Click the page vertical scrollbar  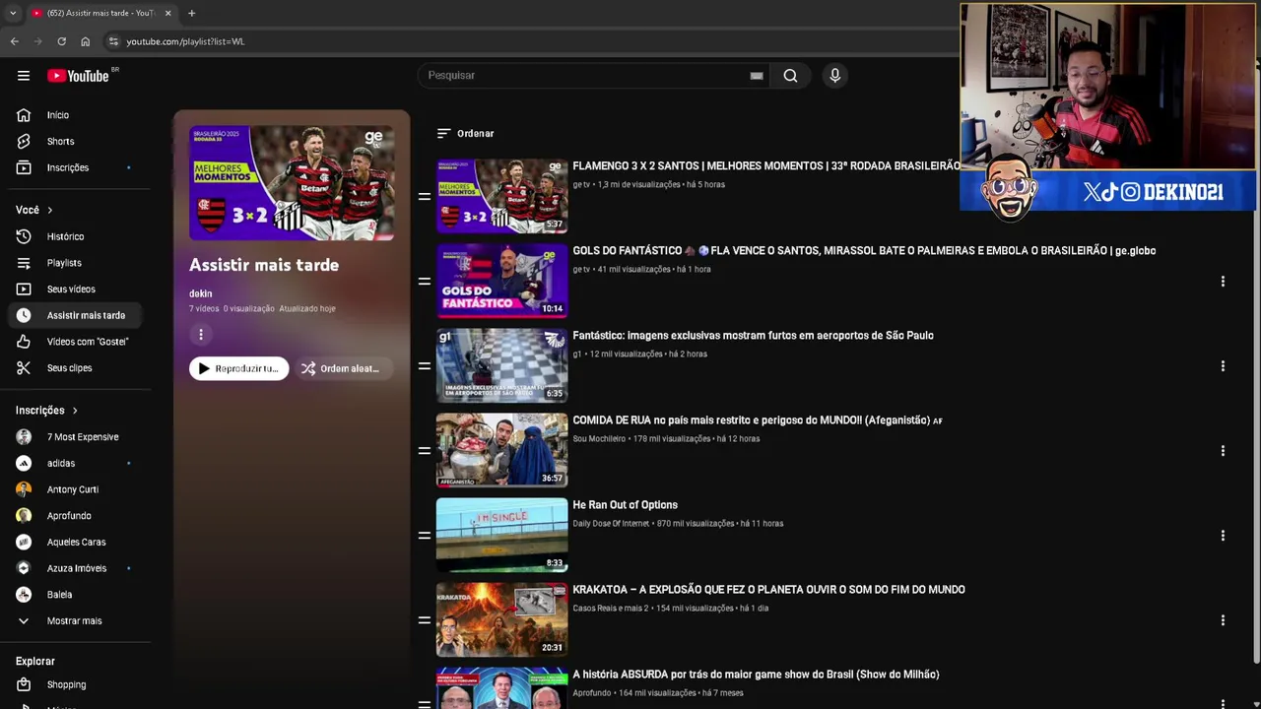(x=1255, y=364)
